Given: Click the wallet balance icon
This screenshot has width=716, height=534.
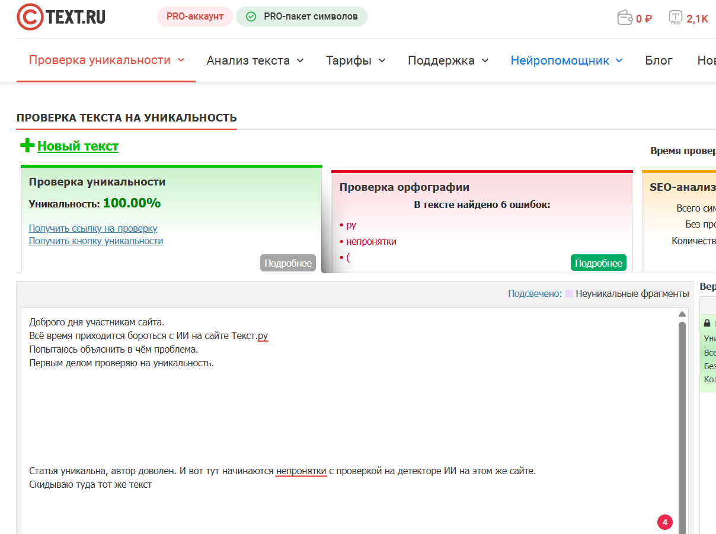Looking at the screenshot, I should tap(625, 18).
